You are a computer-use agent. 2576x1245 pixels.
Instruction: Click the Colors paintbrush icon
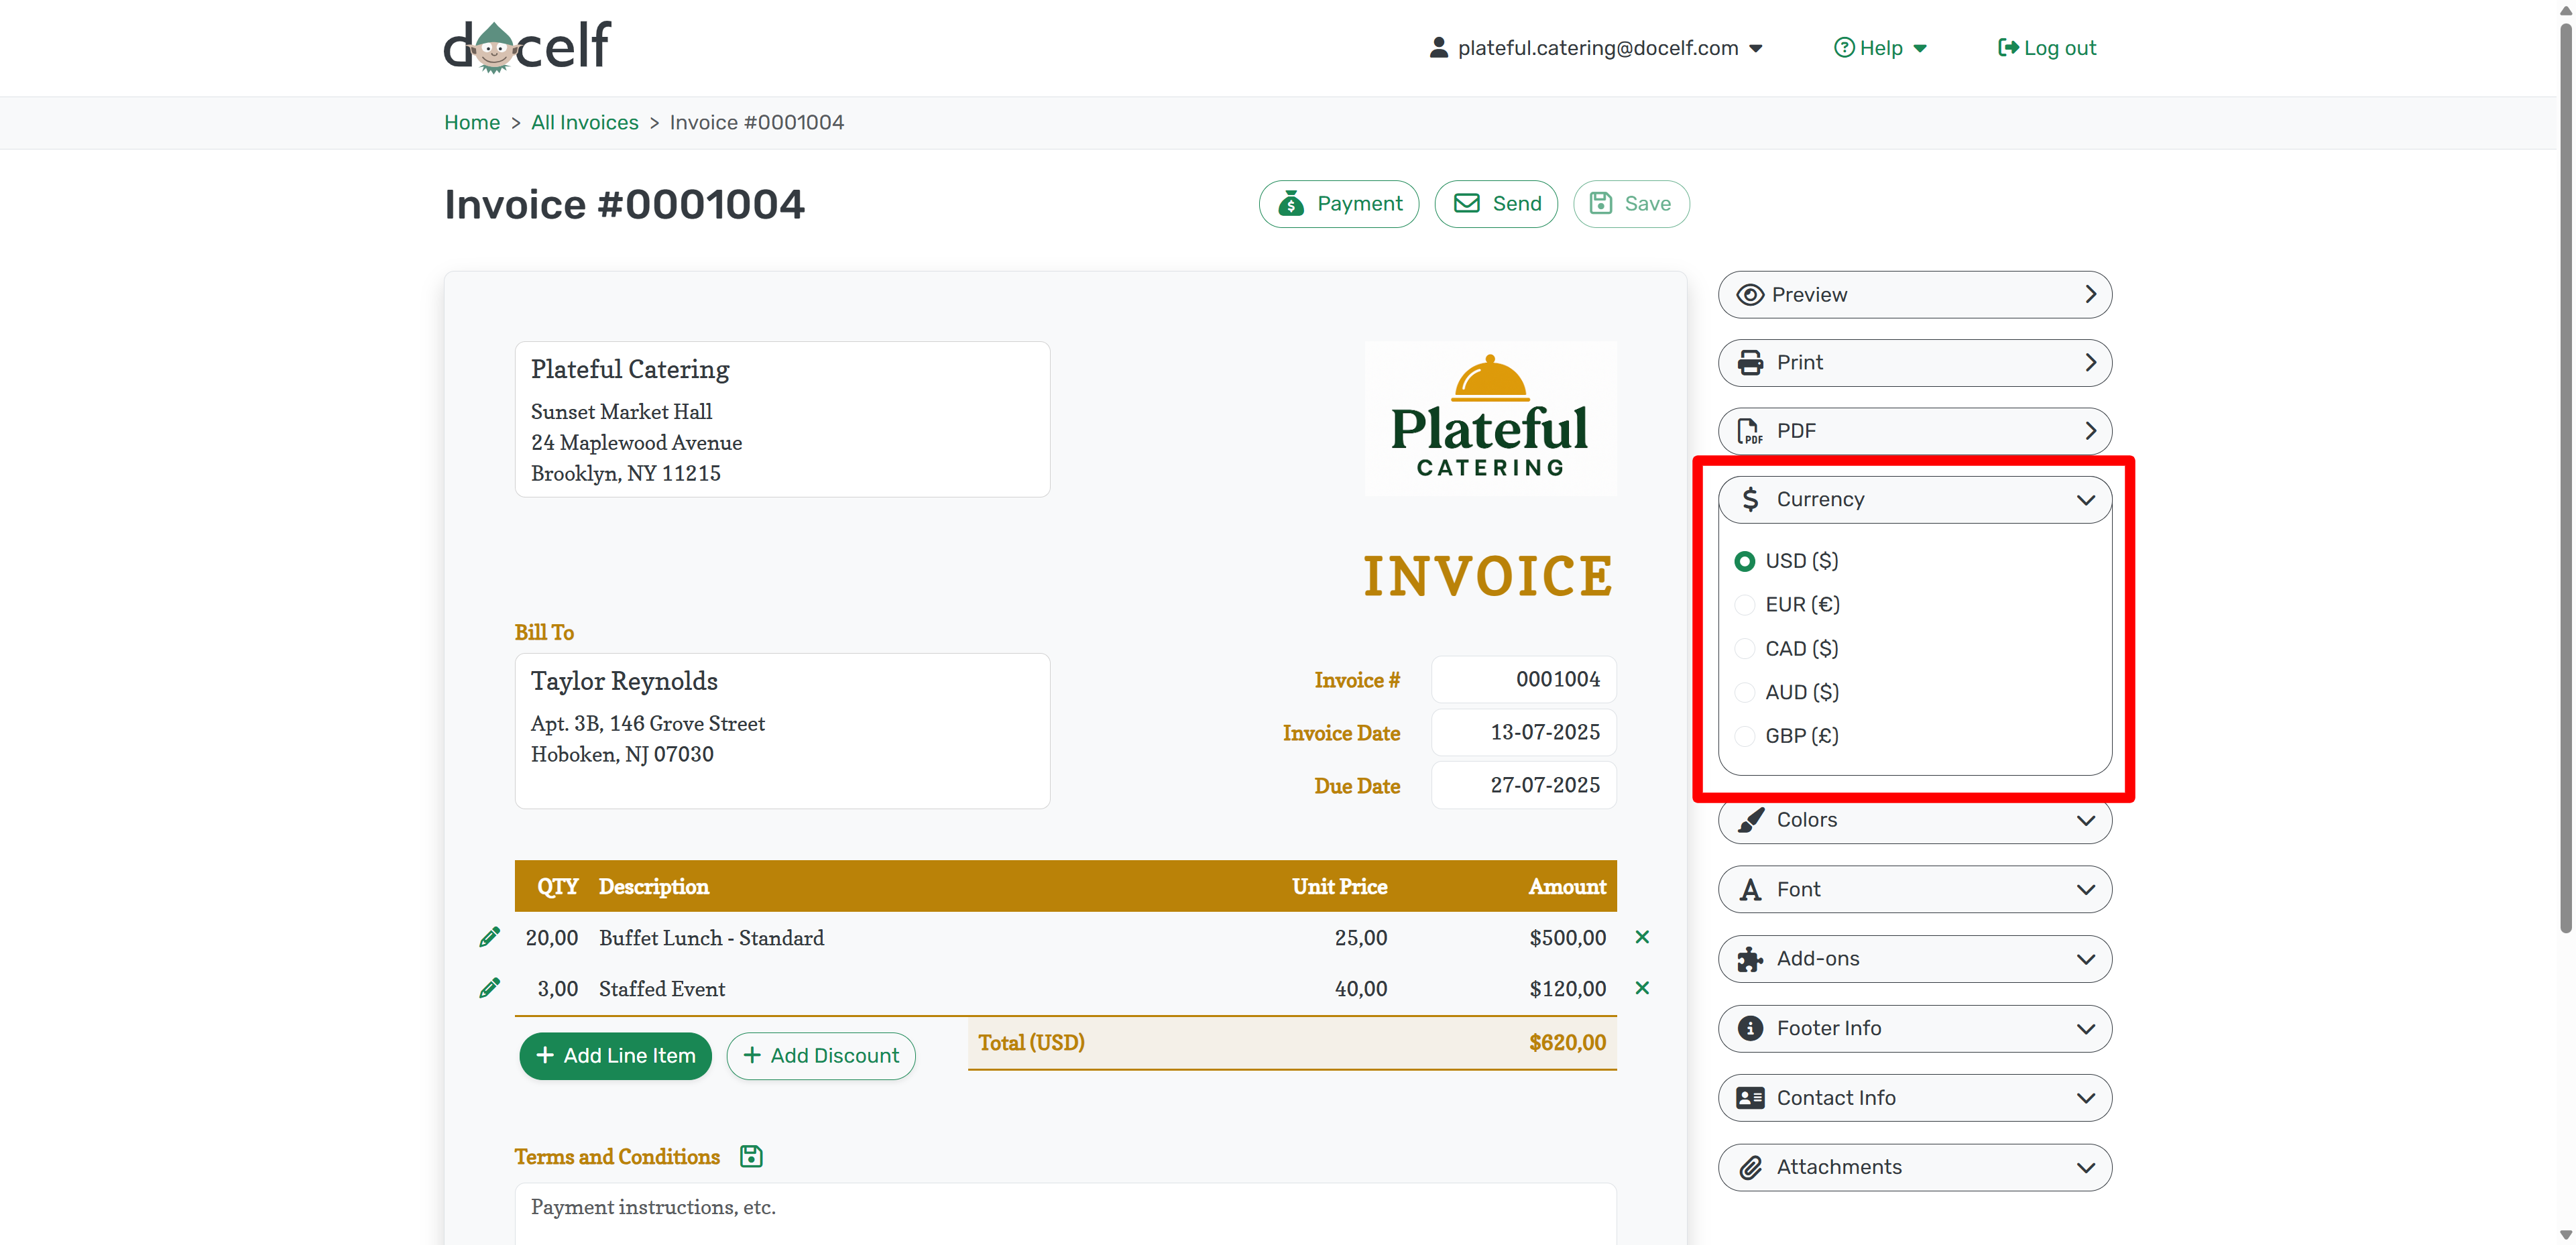tap(1750, 820)
